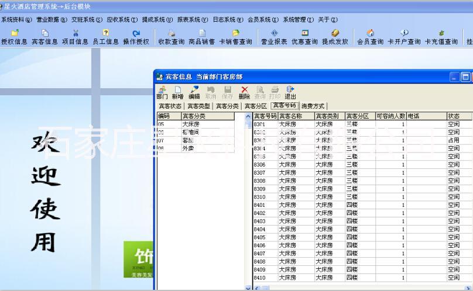Viewport: 473px width, 291px height.
Task: Sort by 宾客类别 column header
Action: pyautogui.click(x=330, y=116)
